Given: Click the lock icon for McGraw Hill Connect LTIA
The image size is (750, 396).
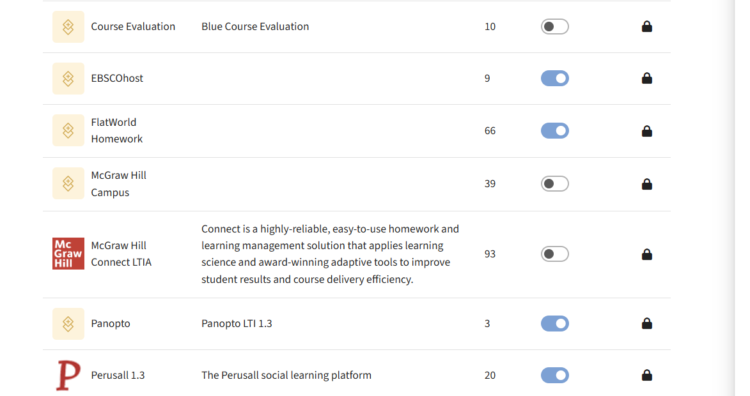Looking at the screenshot, I should pos(647,254).
